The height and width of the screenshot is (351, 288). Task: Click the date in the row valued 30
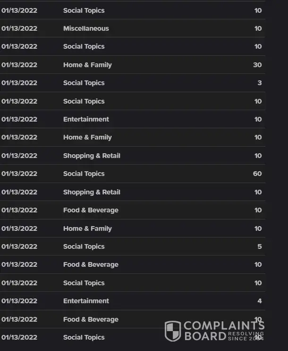19,65
